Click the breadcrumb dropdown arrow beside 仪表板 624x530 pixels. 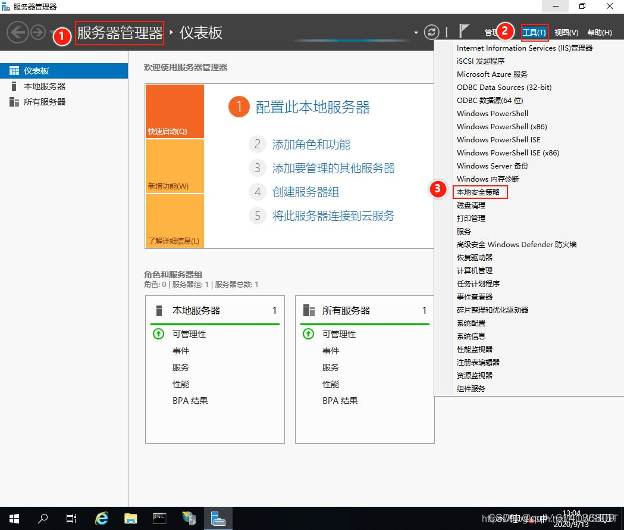tap(415, 33)
